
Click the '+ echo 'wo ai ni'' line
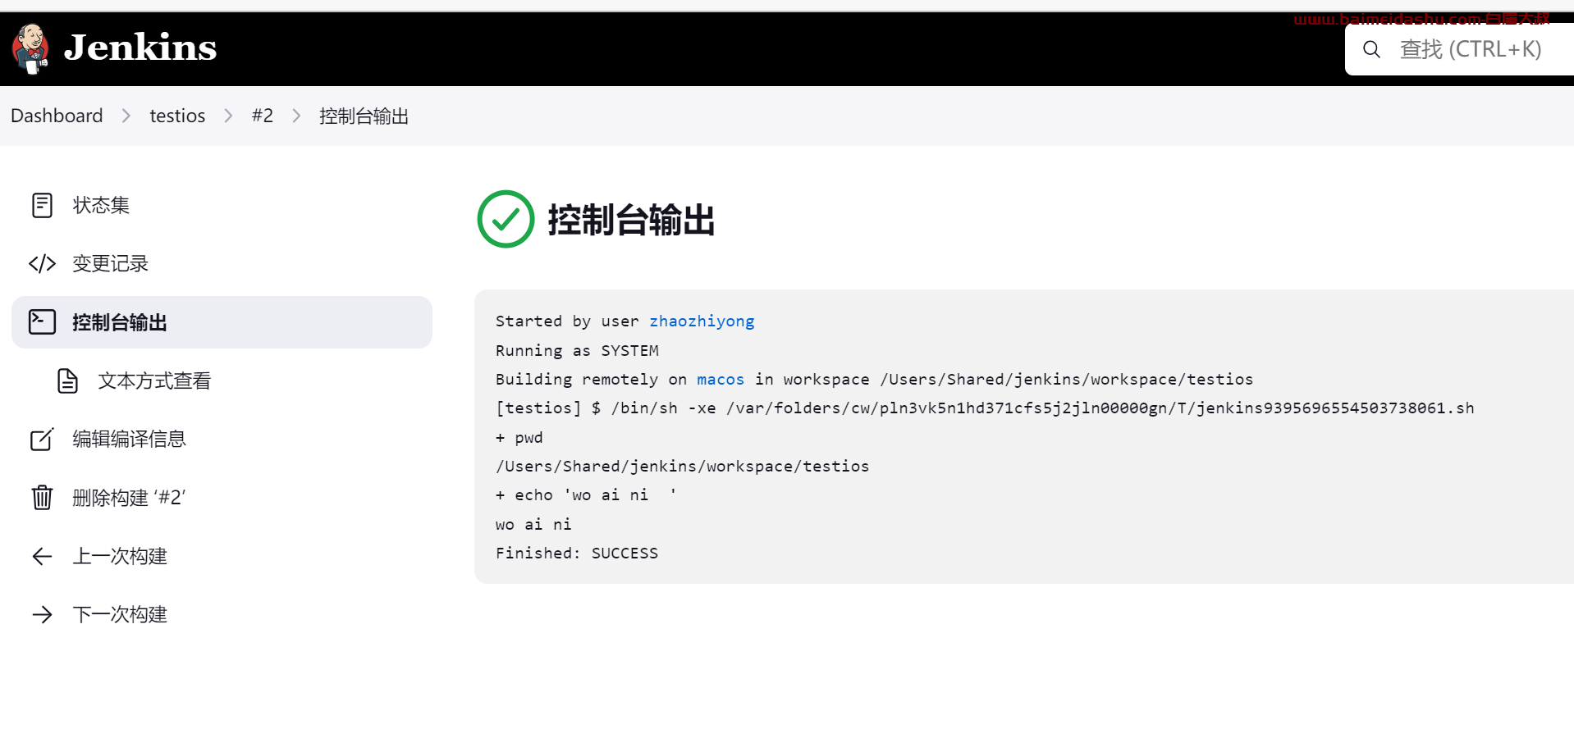(x=586, y=494)
